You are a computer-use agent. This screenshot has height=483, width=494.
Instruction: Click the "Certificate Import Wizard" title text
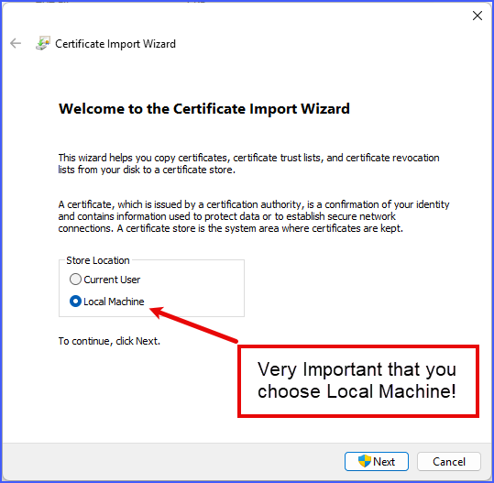coord(115,44)
